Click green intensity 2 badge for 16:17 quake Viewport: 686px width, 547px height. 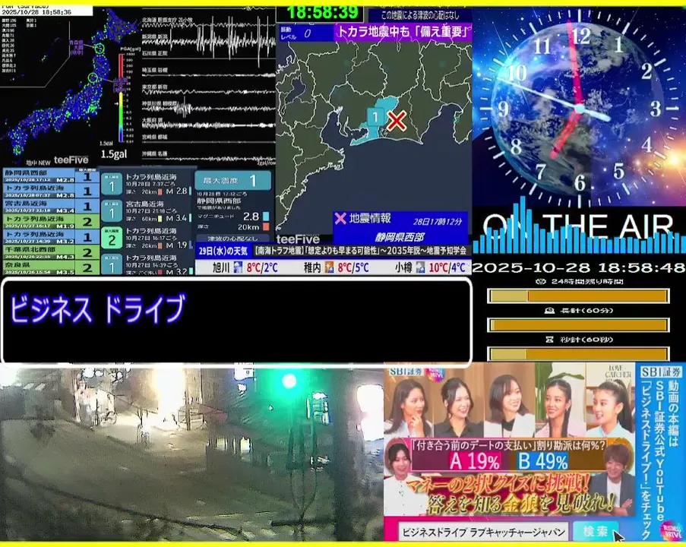(112, 238)
